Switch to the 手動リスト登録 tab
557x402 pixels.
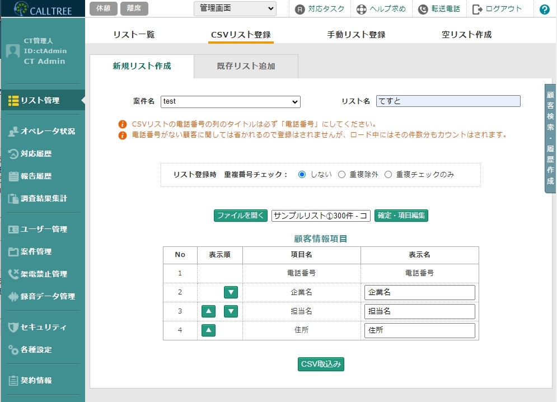(x=356, y=35)
